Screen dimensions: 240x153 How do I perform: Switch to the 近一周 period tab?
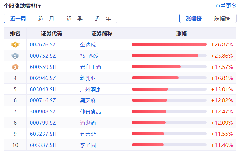tap(18, 18)
